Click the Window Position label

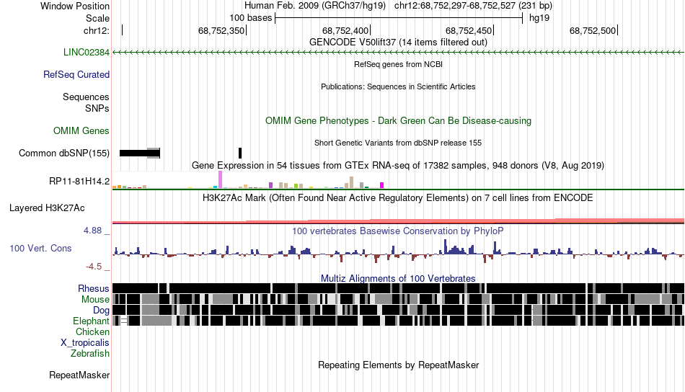pyautogui.click(x=75, y=6)
